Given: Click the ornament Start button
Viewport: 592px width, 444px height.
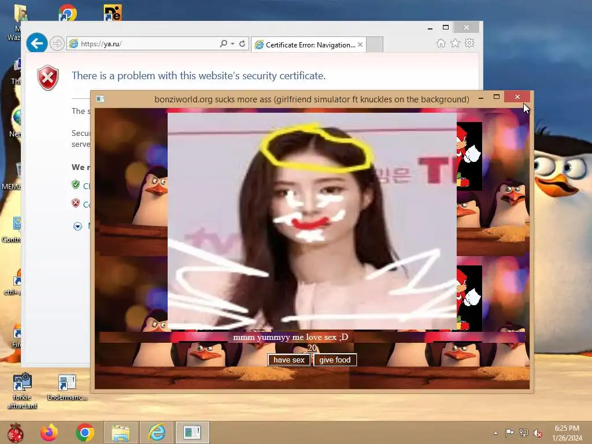Looking at the screenshot, I should [x=16, y=432].
